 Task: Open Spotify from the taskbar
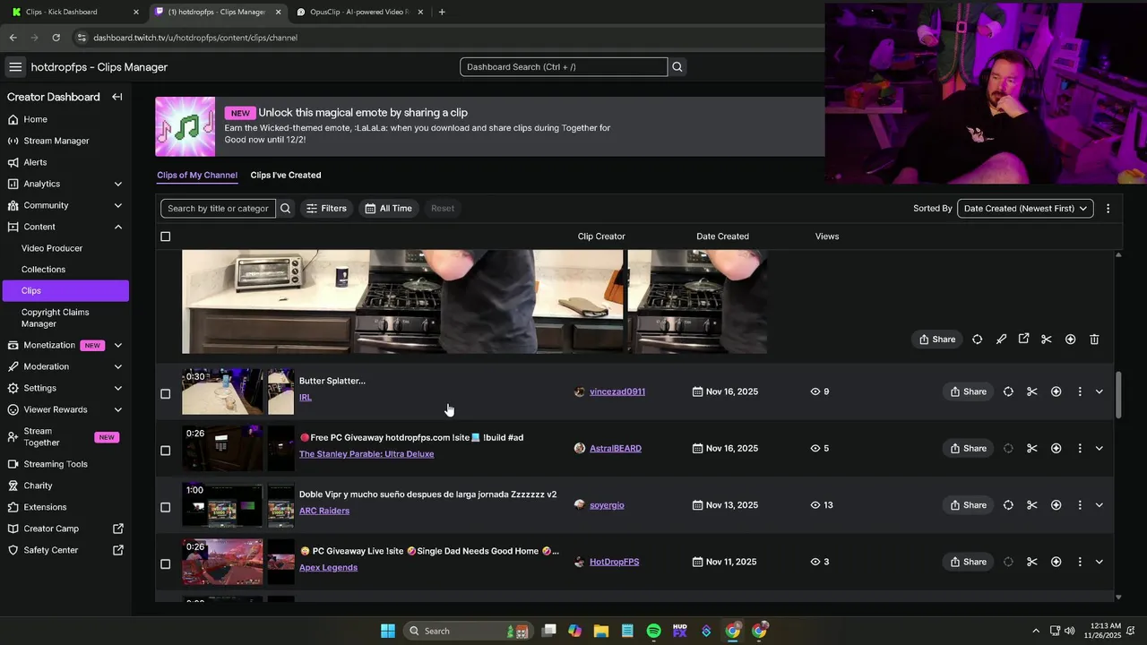(653, 631)
